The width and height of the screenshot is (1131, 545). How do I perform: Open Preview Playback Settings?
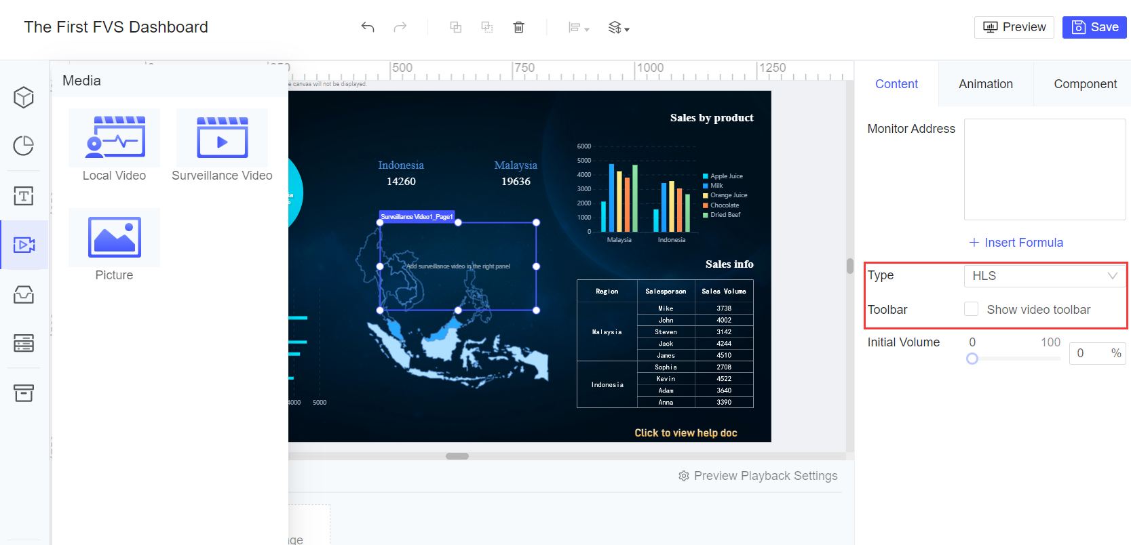click(758, 476)
